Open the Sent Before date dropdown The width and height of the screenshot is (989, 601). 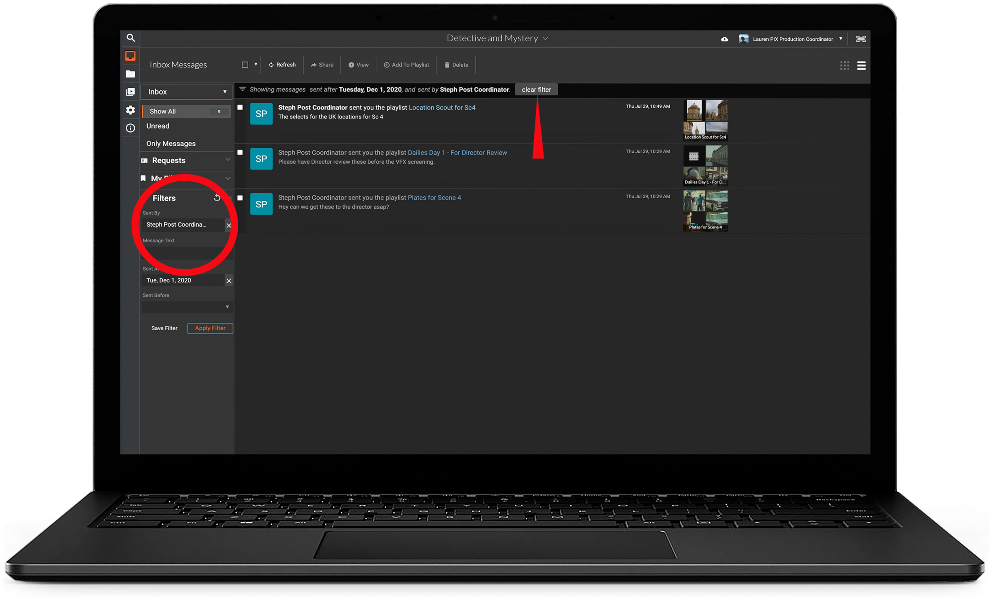click(187, 307)
